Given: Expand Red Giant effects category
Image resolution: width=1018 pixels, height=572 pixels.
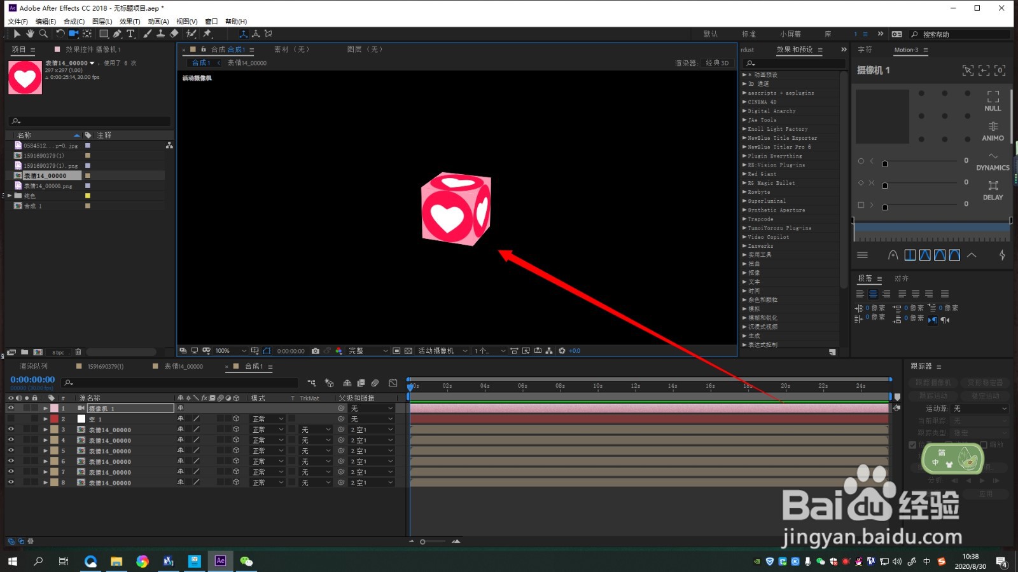Looking at the screenshot, I should tap(744, 174).
